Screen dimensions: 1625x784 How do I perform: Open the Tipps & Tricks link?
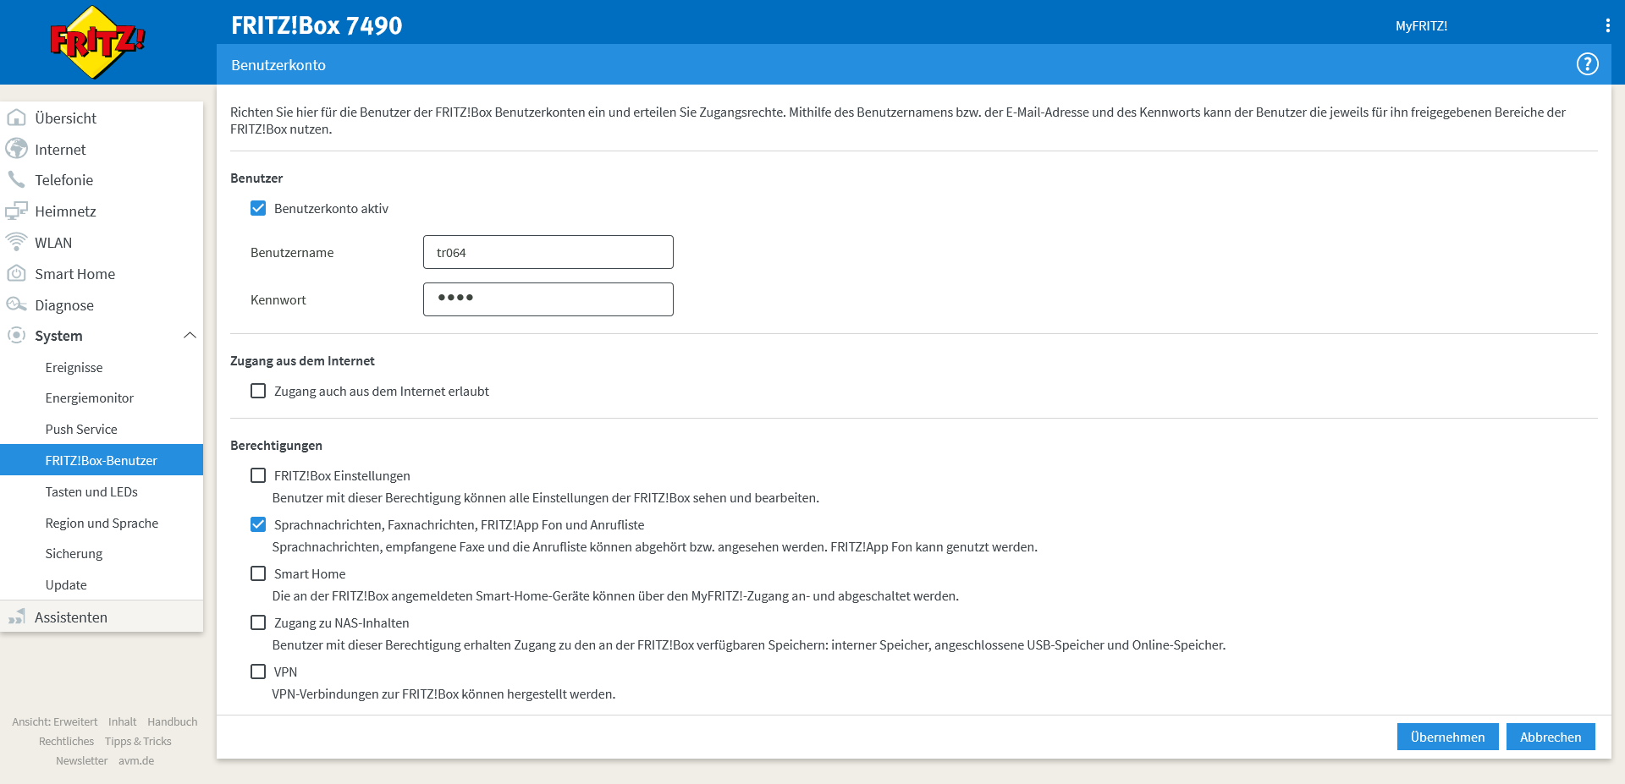pos(138,741)
